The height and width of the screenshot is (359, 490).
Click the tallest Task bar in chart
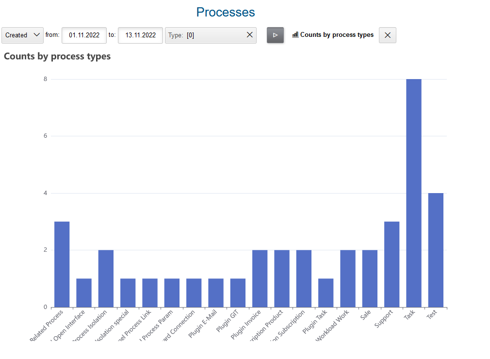click(413, 193)
